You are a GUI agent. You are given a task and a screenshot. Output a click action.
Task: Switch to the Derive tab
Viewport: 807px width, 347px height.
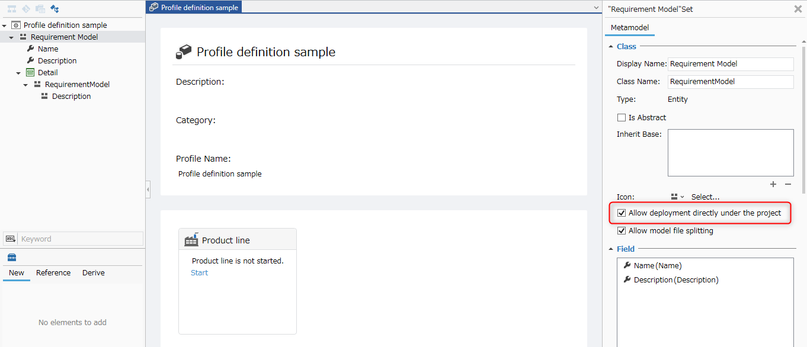click(x=94, y=273)
